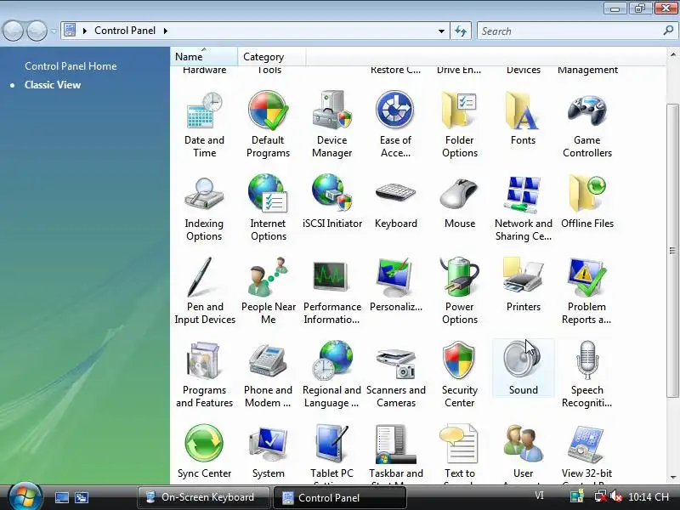Open the Date and Time applet
Viewport: 680px width, 510px height.
[204, 125]
